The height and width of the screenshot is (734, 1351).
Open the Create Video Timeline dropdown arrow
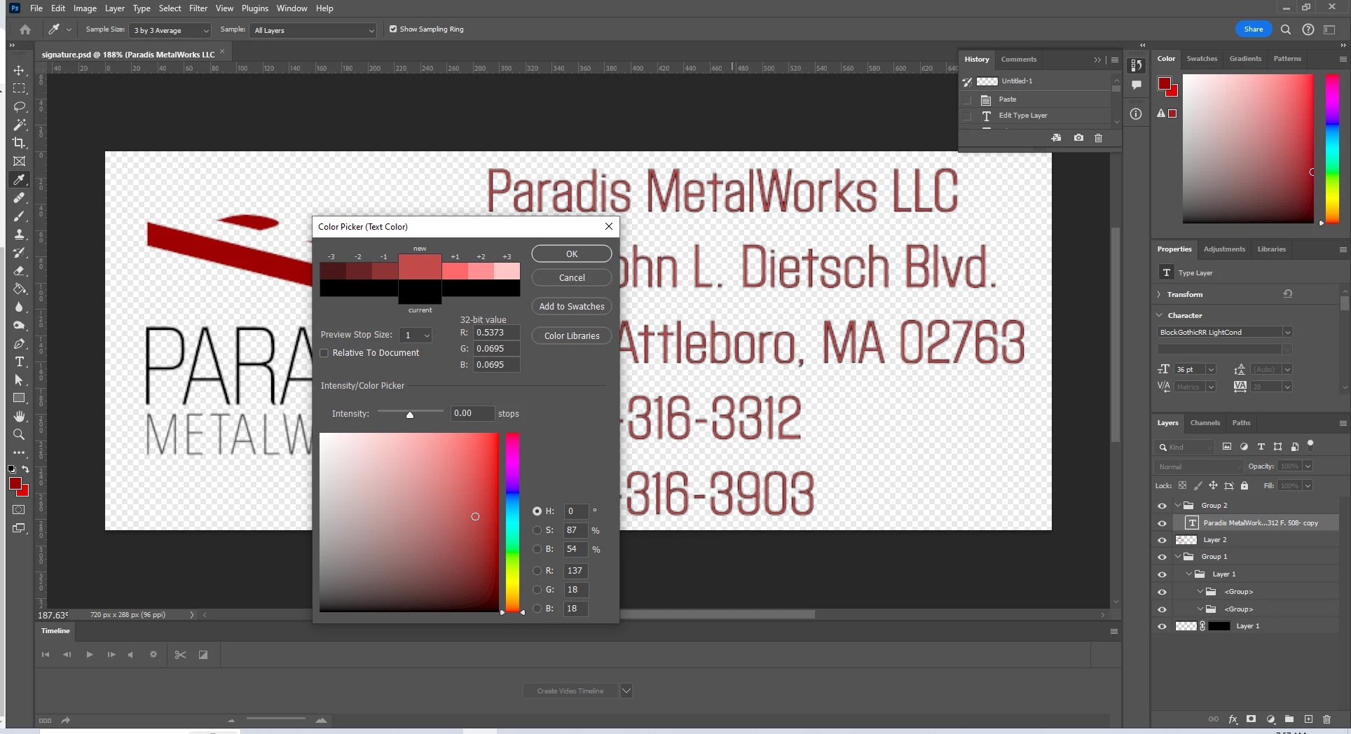pos(626,691)
